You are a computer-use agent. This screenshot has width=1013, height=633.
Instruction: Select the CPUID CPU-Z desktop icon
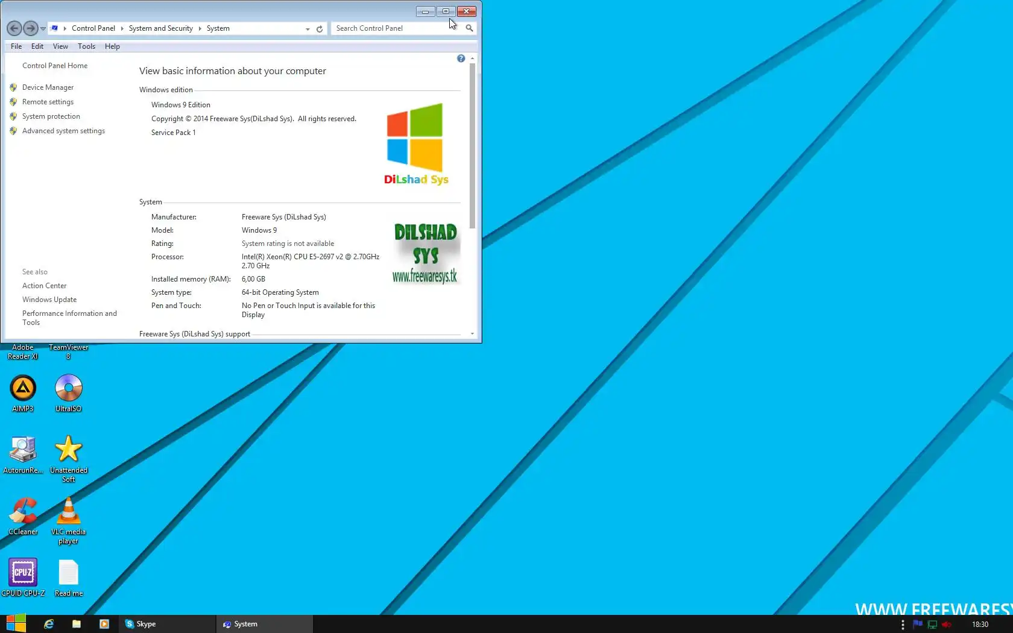tap(23, 578)
